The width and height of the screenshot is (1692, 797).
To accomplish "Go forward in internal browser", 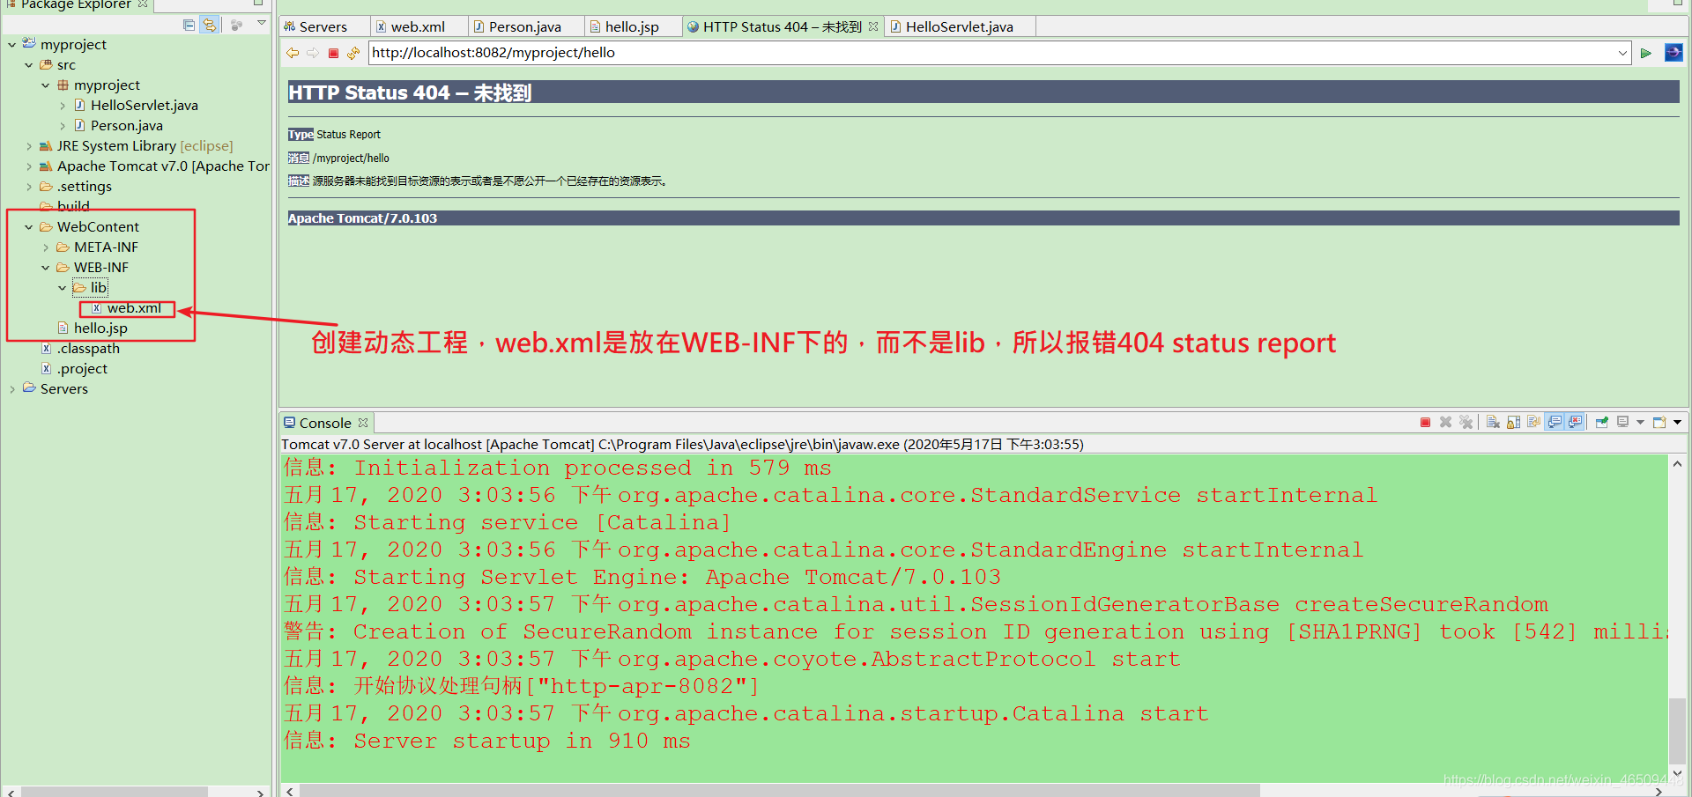I will pos(313,53).
